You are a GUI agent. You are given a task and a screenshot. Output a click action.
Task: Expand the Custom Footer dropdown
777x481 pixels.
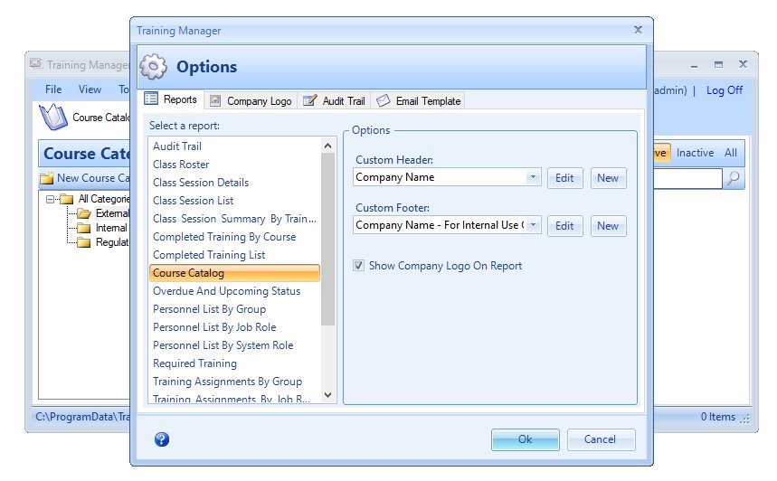(533, 225)
